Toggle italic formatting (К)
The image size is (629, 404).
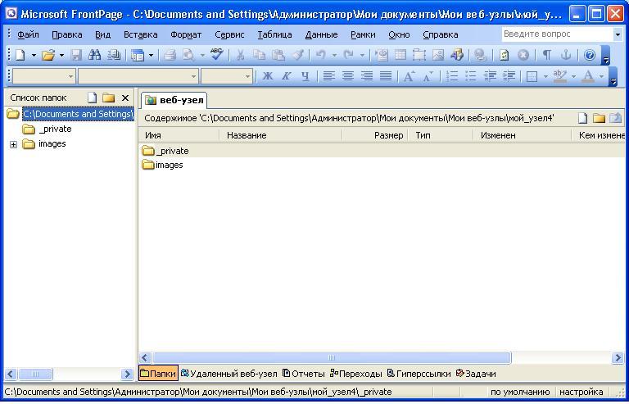286,76
